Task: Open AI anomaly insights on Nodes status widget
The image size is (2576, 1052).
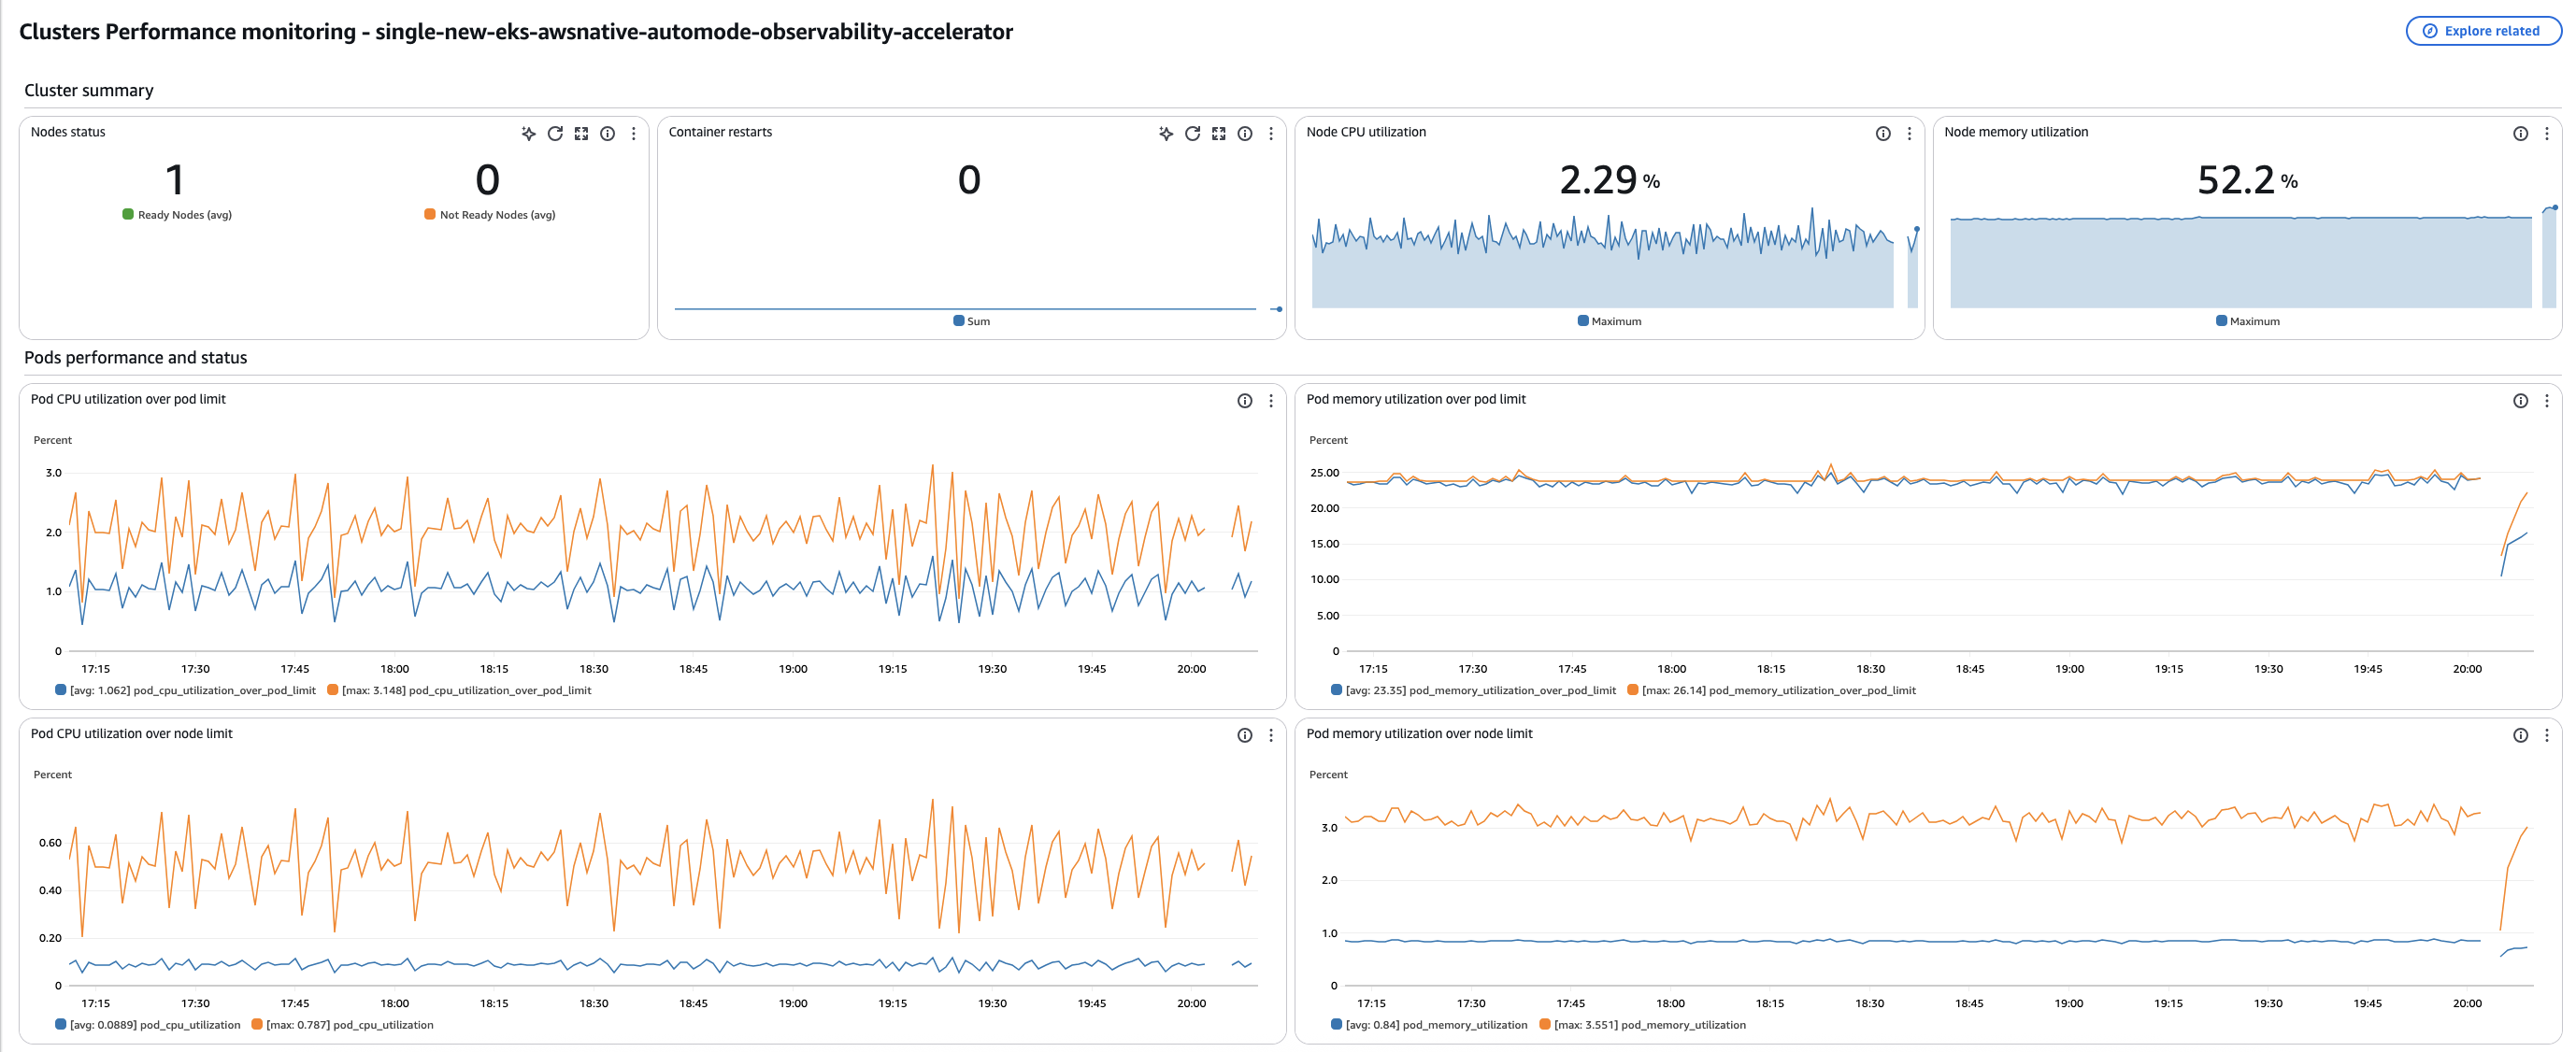Action: (528, 133)
